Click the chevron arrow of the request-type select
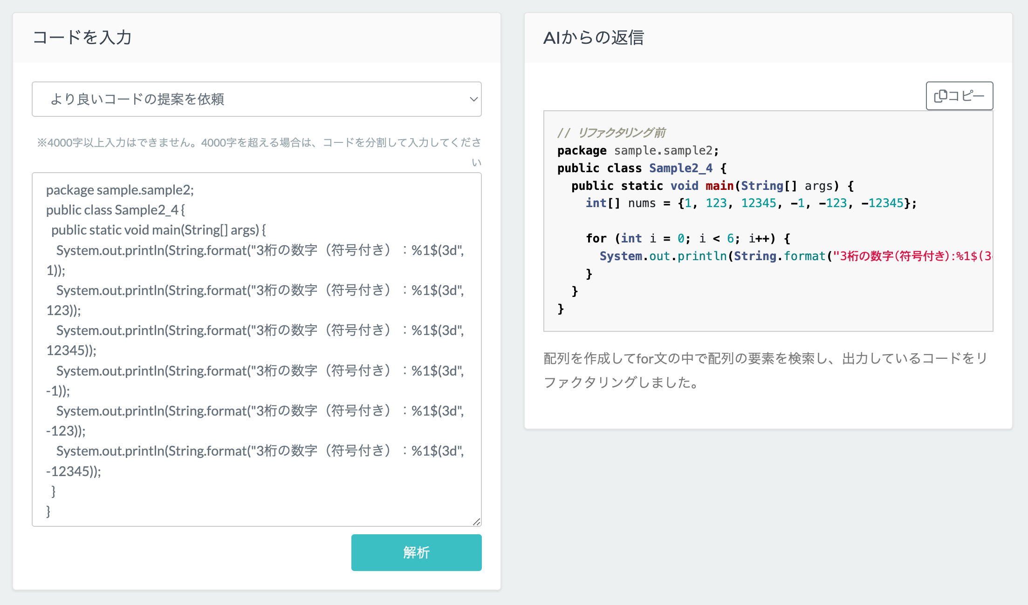Image resolution: width=1028 pixels, height=605 pixels. [473, 99]
